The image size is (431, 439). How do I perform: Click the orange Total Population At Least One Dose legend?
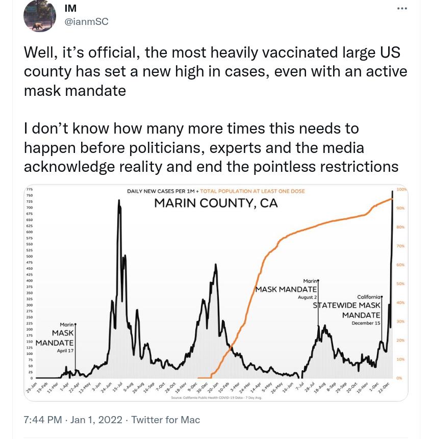click(252, 191)
